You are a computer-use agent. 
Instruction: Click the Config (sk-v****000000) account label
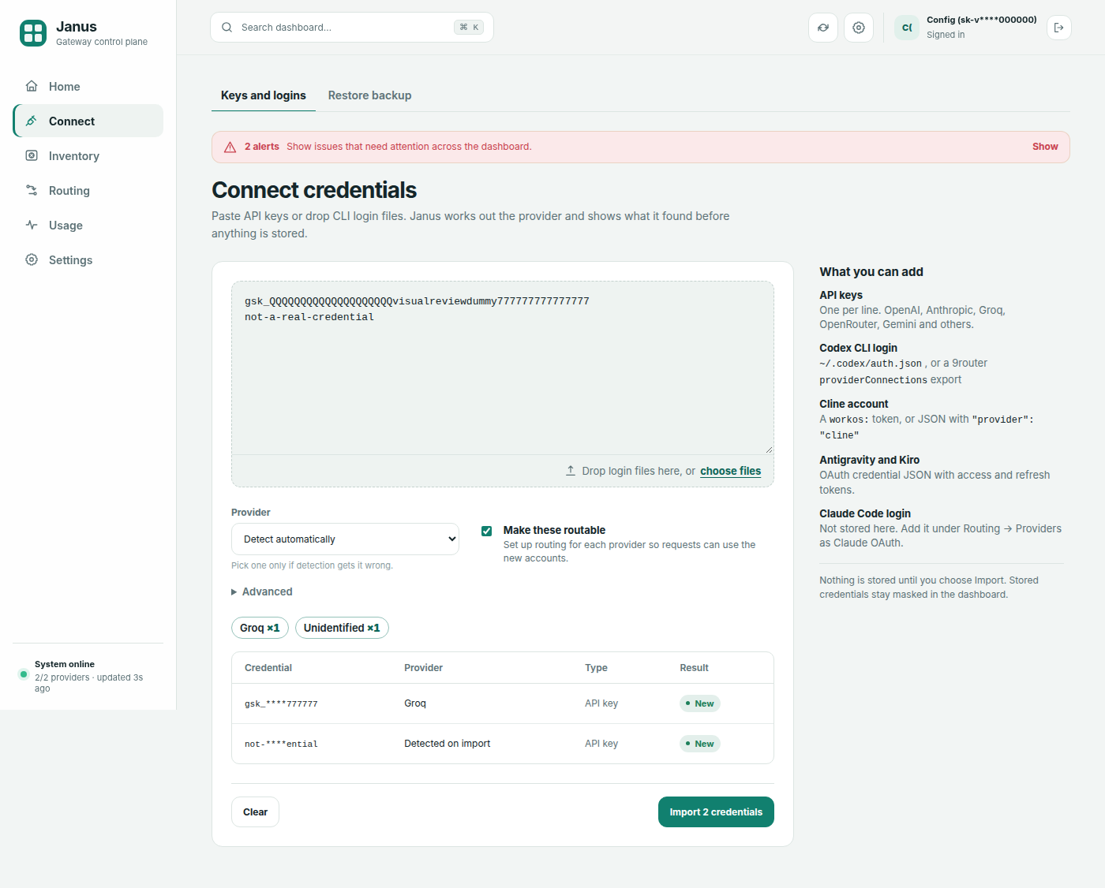tap(981, 20)
